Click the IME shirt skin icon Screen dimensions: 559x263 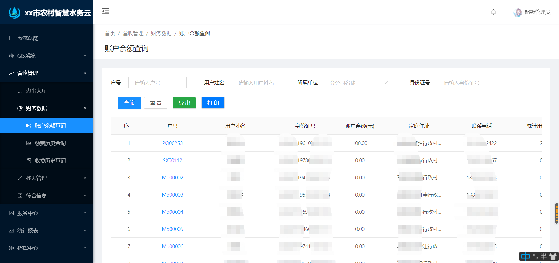pos(553,256)
